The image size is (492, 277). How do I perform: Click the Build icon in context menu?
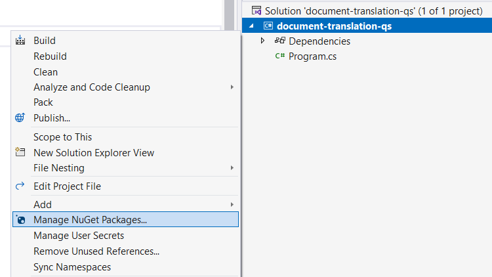tap(20, 41)
